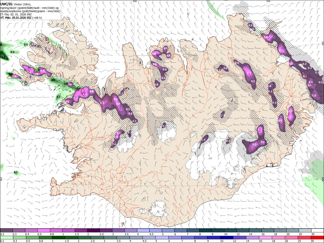324x243 pixels.
Task: Click the '20W' longitude label
Action: (x=135, y=1)
